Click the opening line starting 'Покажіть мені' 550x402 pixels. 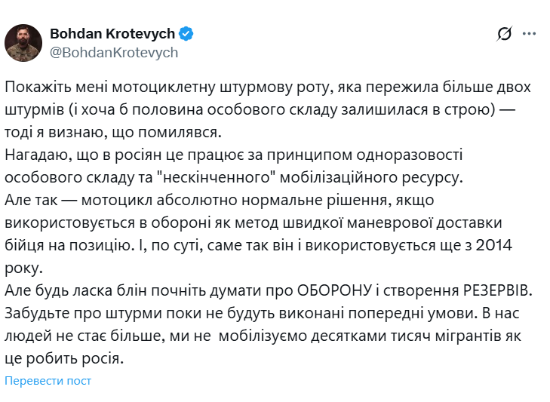268,87
